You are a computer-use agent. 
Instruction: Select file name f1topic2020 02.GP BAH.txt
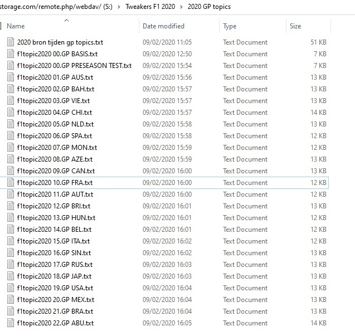point(56,89)
